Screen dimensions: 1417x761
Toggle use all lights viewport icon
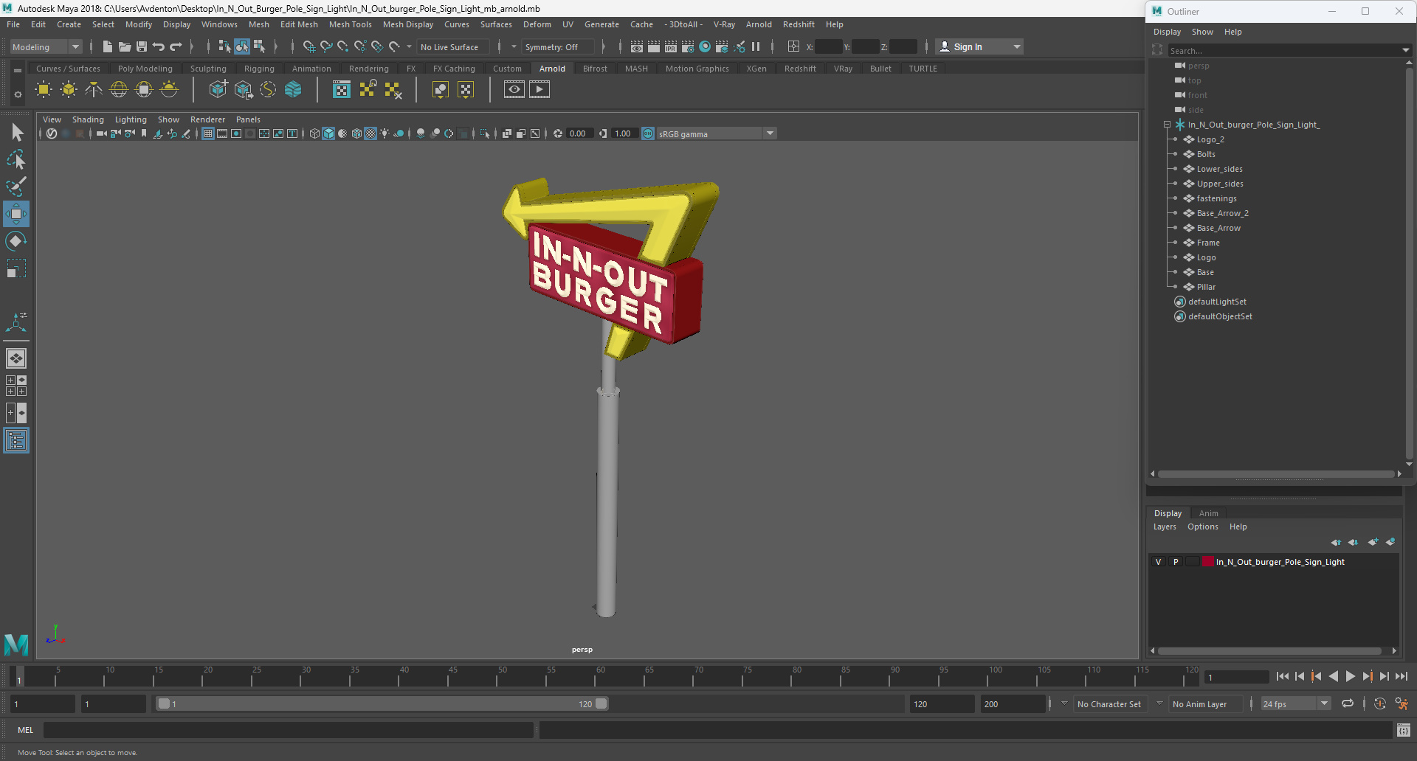385,133
